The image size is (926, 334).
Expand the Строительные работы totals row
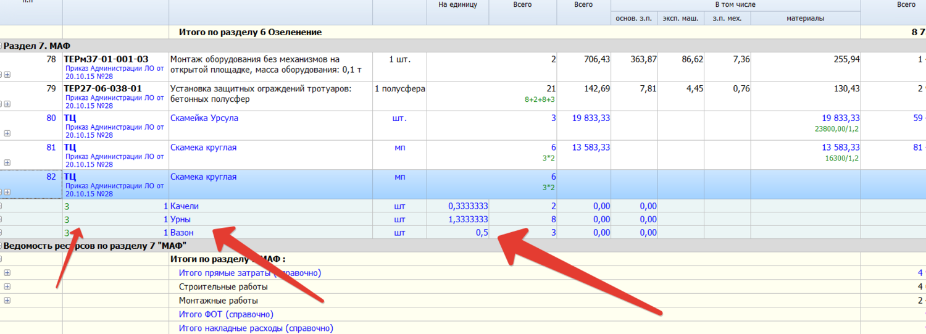(7, 287)
